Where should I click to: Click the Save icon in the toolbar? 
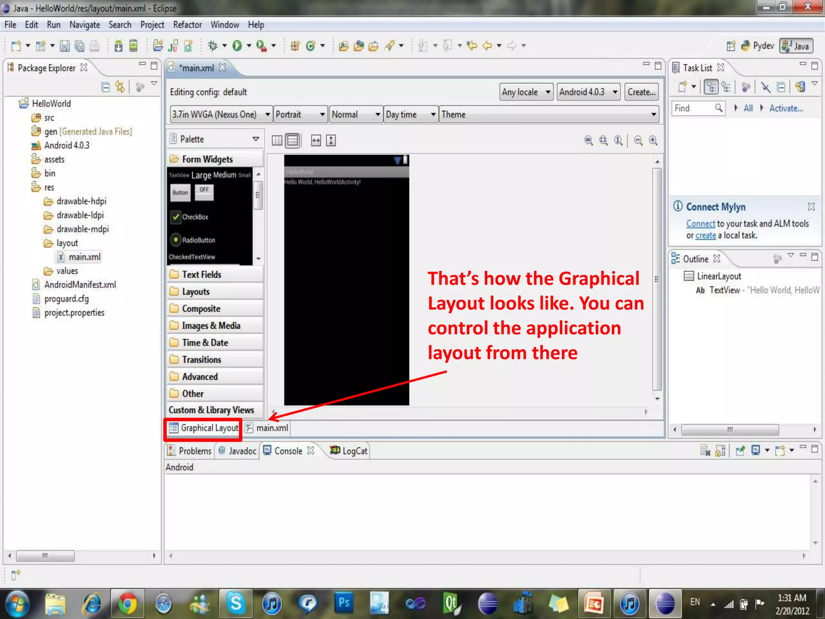point(64,46)
